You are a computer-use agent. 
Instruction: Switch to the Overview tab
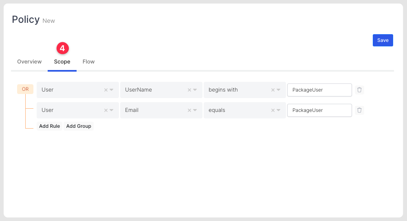point(29,62)
